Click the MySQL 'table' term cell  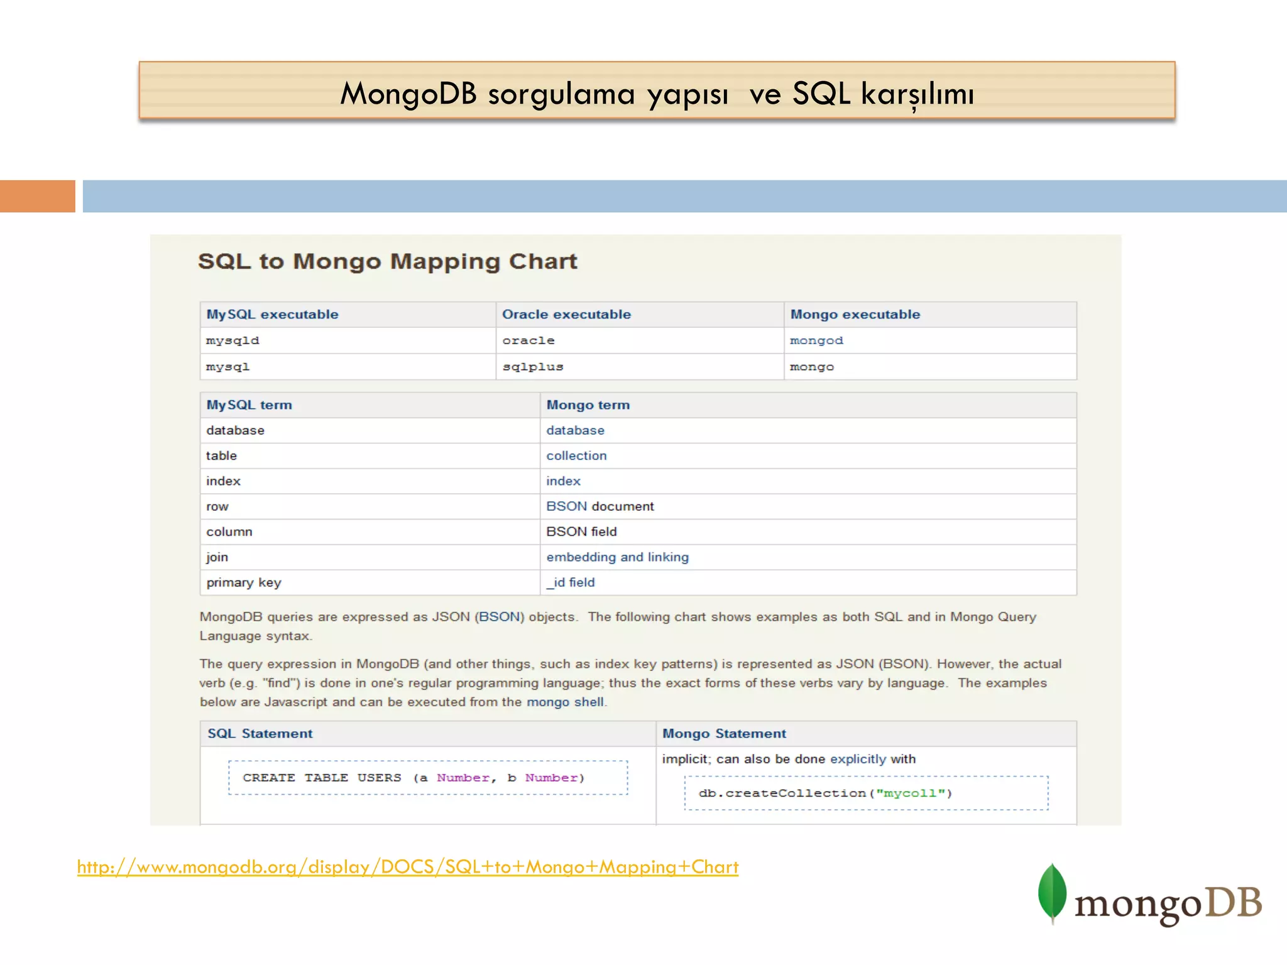coord(370,455)
